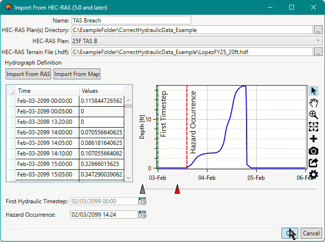Open calendar picker for First Hydraulic Timestep
The image size is (325, 242).
(x=142, y=201)
